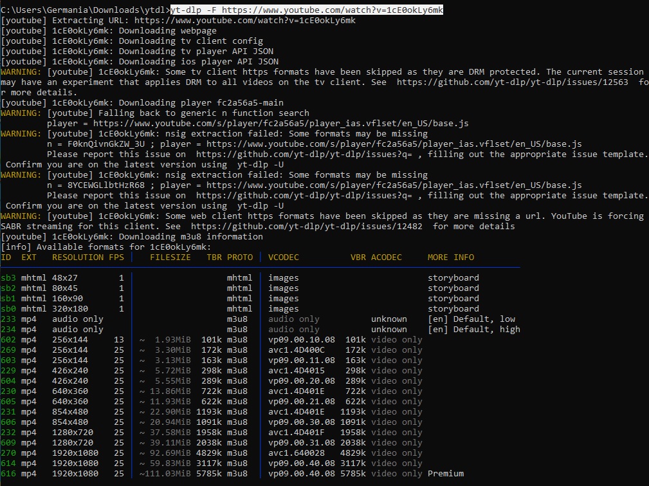The image size is (649, 486).
Task: Click format ID 234
Action: click(x=8, y=330)
